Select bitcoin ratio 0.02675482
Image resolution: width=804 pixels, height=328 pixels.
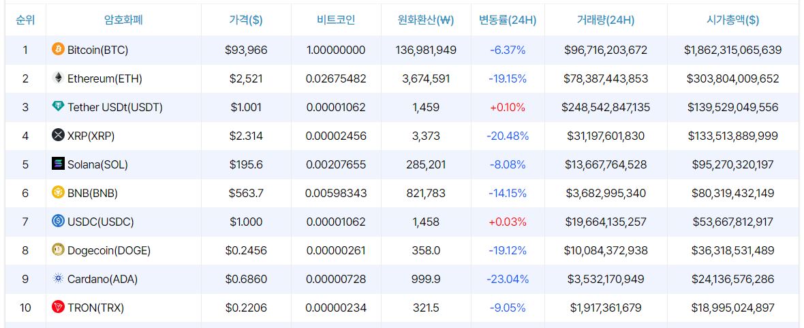coord(336,79)
